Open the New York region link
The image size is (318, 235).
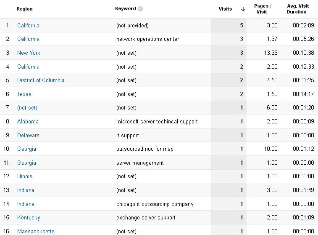tap(29, 53)
